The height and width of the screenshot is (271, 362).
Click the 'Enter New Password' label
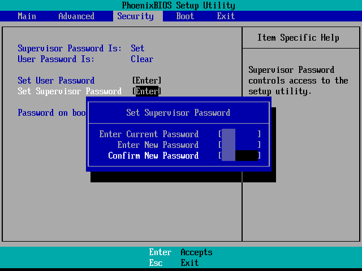[x=158, y=145]
